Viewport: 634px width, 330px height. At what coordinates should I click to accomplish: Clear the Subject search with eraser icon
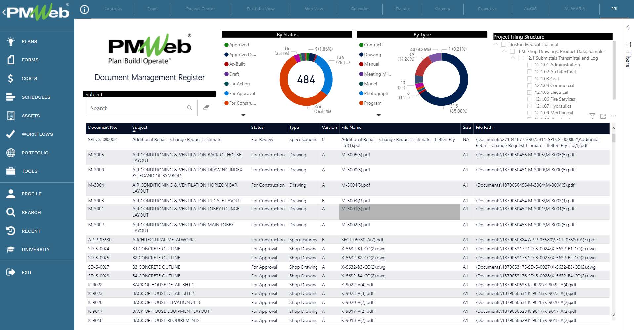206,107
